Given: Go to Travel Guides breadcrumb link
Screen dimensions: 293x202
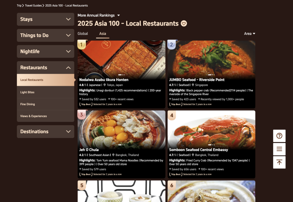Looking at the screenshot, I should pos(33,5).
